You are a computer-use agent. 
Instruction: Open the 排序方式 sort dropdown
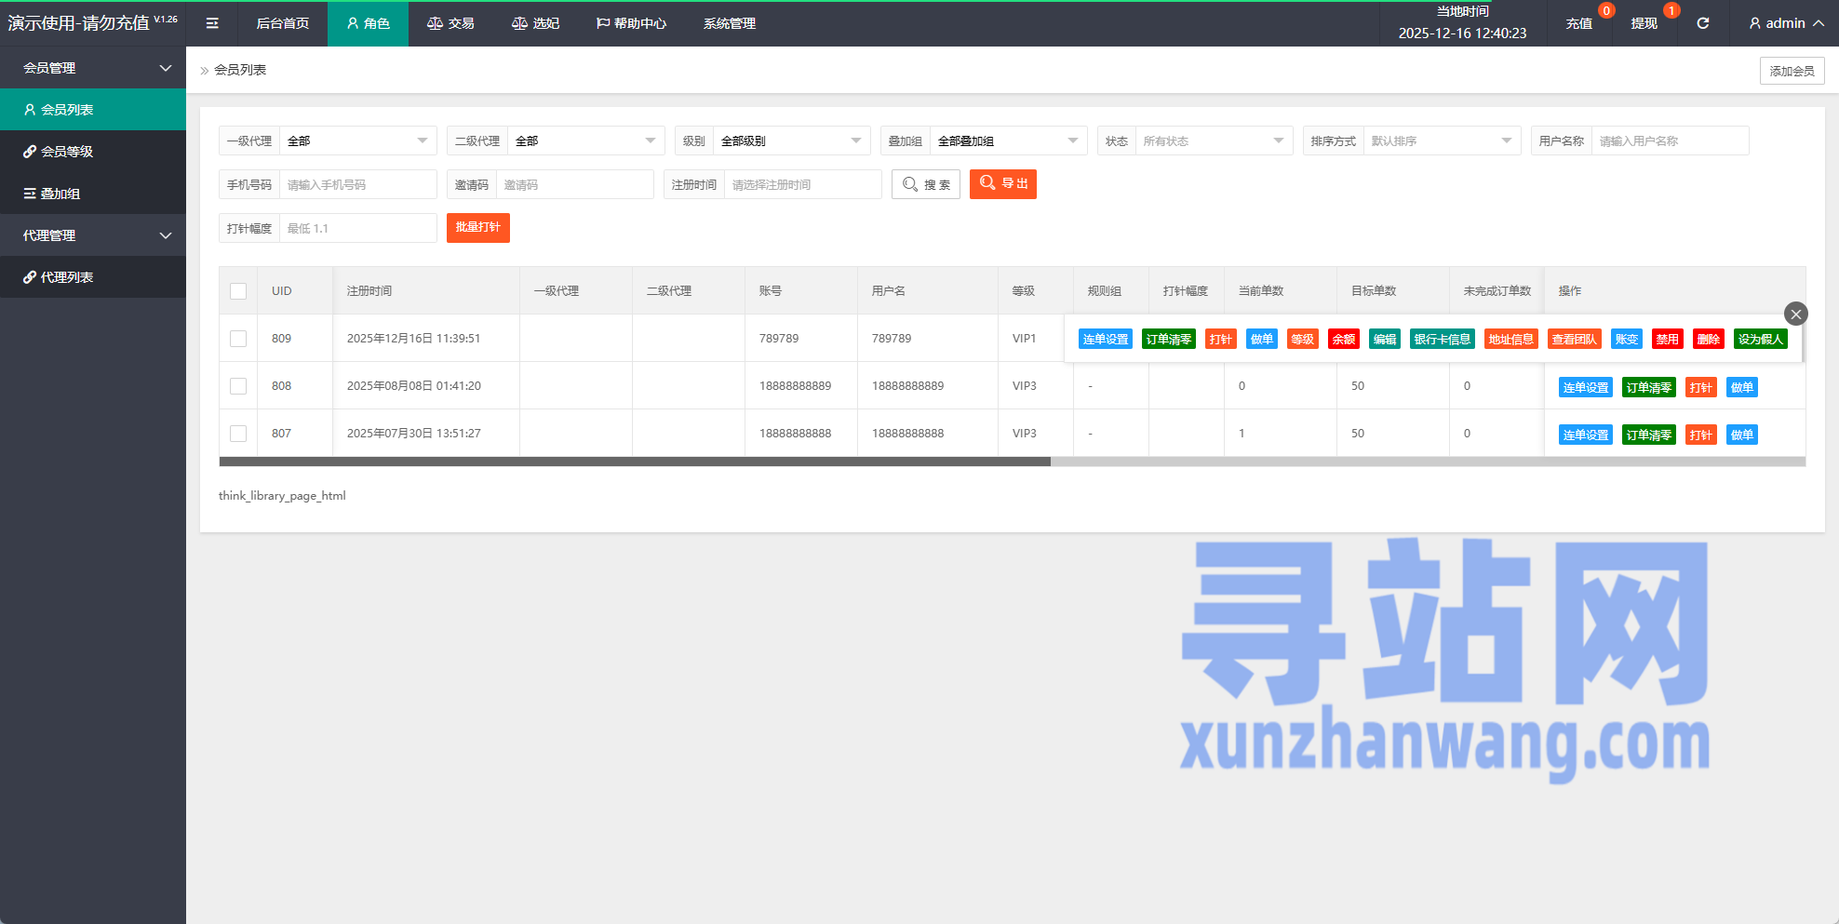coord(1441,141)
